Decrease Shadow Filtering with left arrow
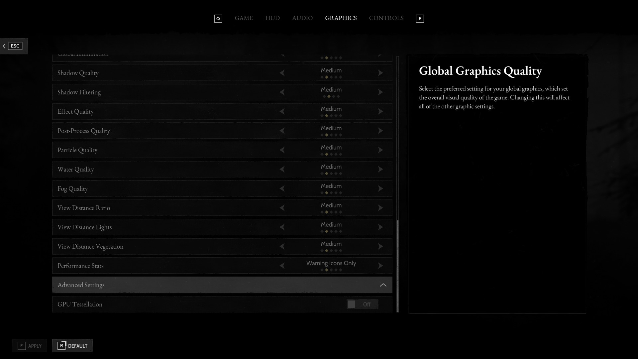This screenshot has width=638, height=359. coord(282,92)
